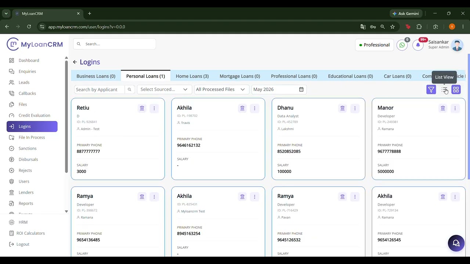This screenshot has height=264, width=470.
Task: Click search icon in applicant search
Action: [129, 89]
